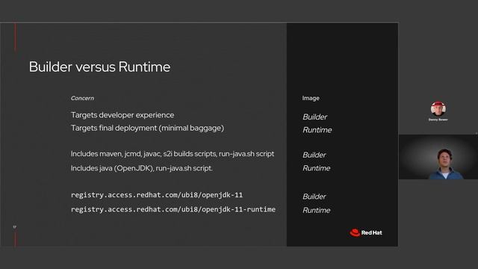Click 'Targets final deployment (minimal baggage)' line
This screenshot has width=478, height=269.
(147, 128)
